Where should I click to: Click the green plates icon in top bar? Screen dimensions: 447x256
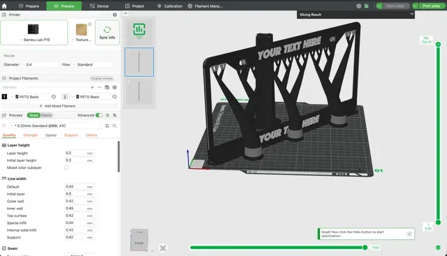(366, 6)
